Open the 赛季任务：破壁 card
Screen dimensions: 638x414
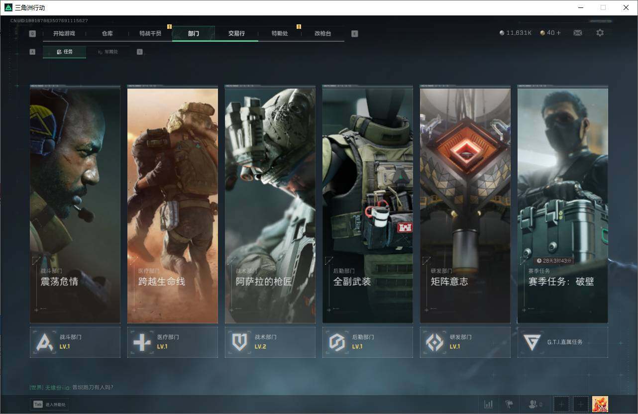(x=563, y=206)
